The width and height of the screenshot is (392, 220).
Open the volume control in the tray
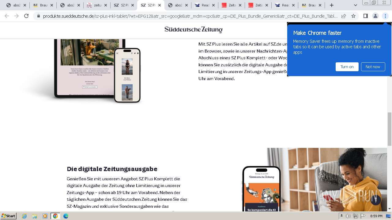click(348, 216)
